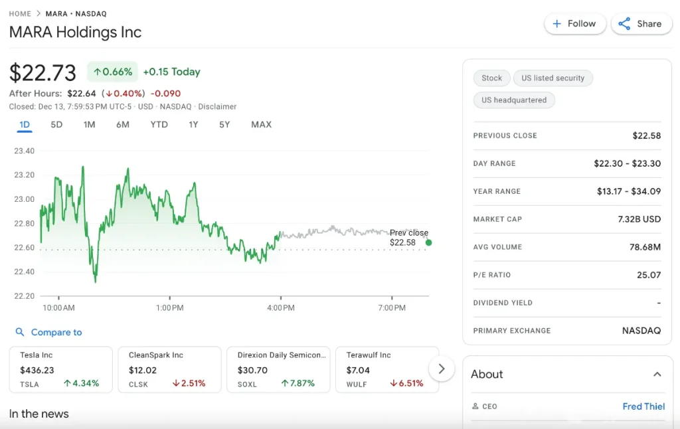
Task: Click the Previous Close value $22.58
Action: [x=647, y=135]
